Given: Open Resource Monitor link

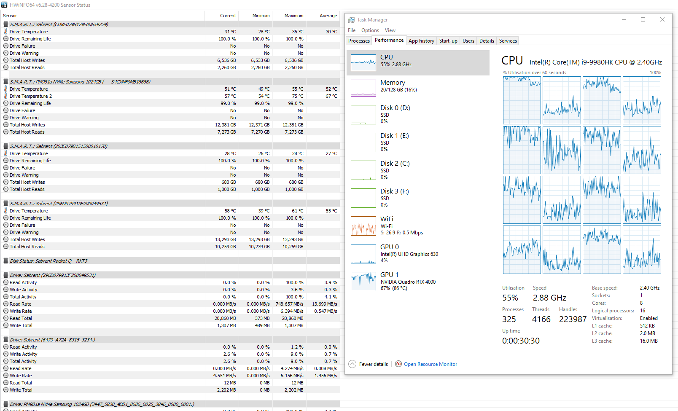Looking at the screenshot, I should click(x=430, y=364).
